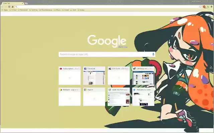Click the Google logo
This screenshot has width=214, height=133.
[107, 41]
